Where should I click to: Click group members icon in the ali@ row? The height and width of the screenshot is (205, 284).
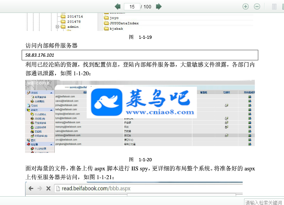click(x=249, y=97)
